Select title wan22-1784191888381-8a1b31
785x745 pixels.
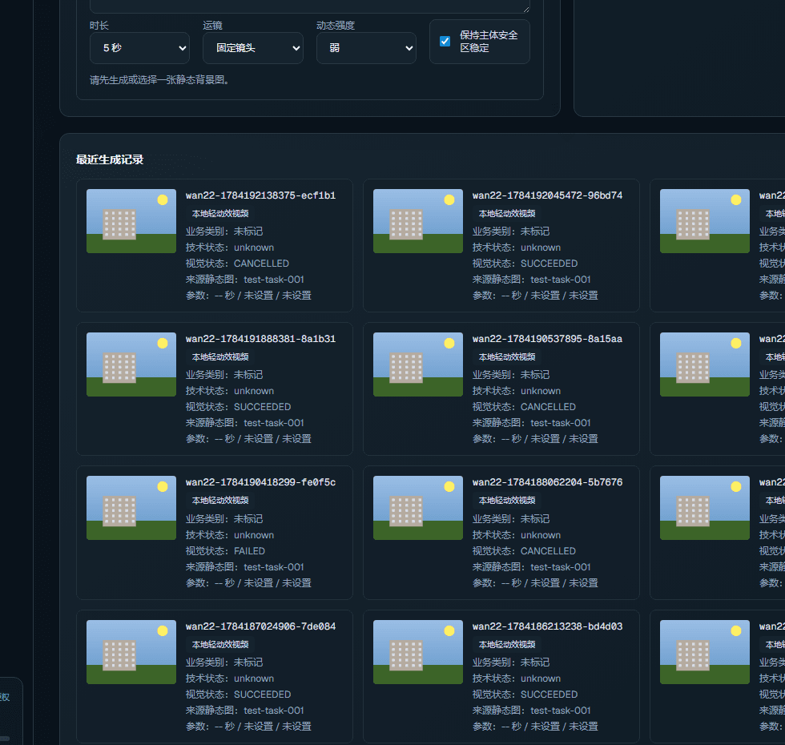[261, 339]
